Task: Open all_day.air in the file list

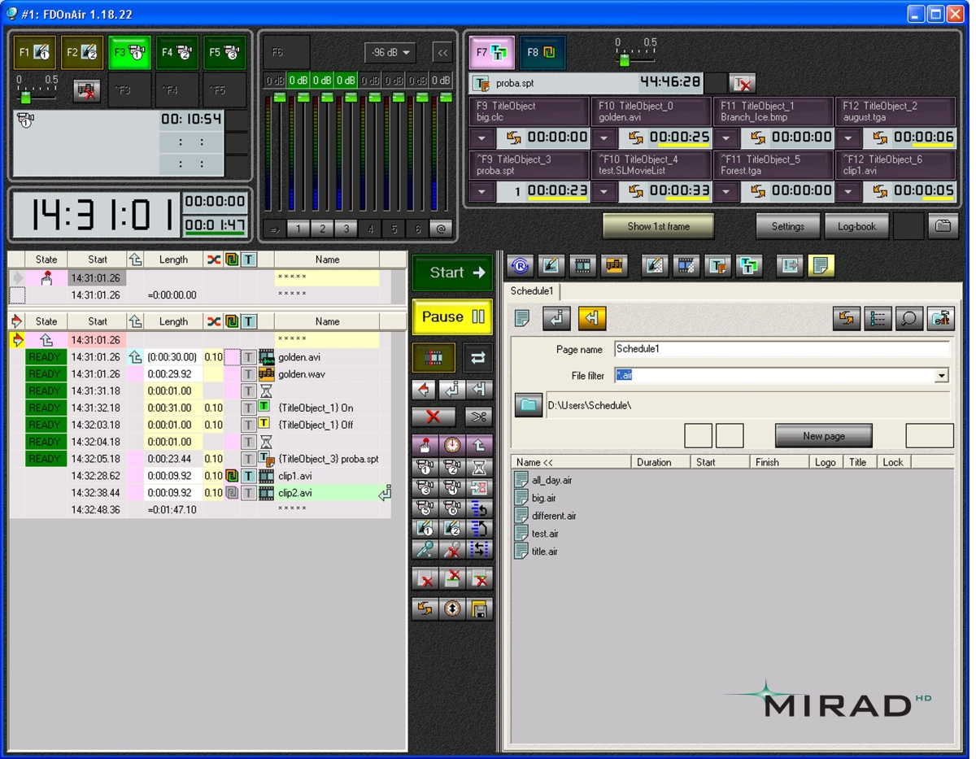Action: pos(551,481)
